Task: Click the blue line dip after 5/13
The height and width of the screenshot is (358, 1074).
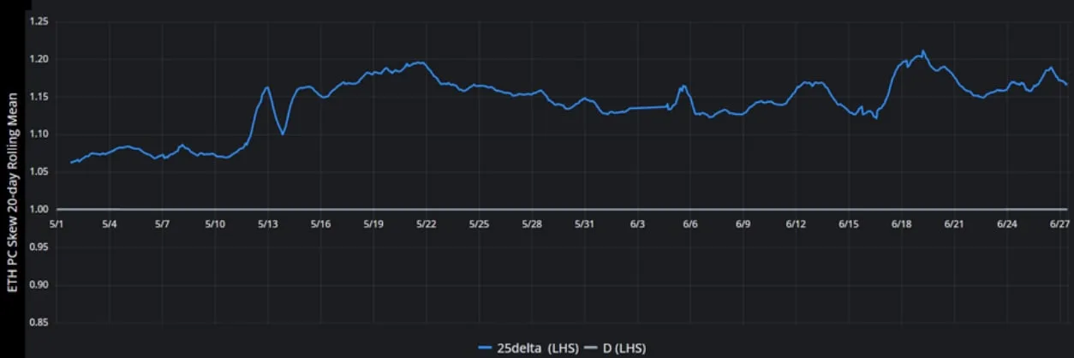Action: coord(283,134)
